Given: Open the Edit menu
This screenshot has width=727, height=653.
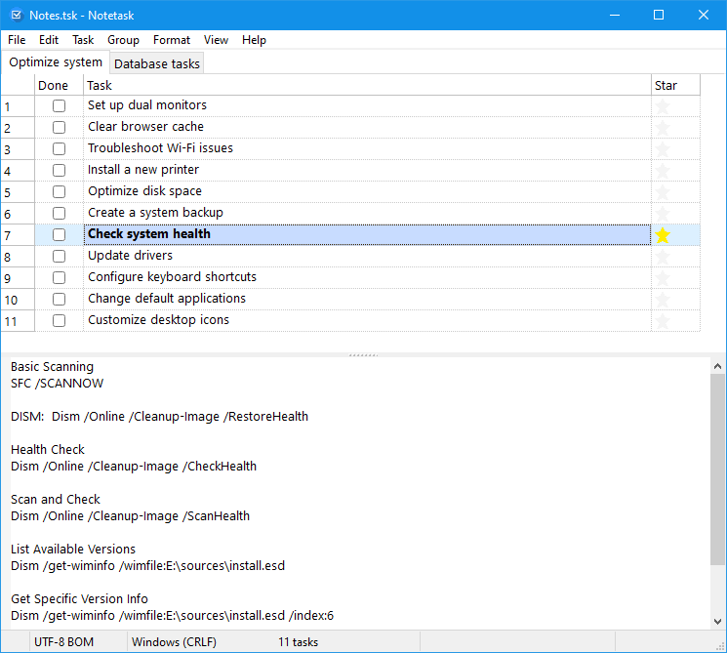Looking at the screenshot, I should [49, 40].
